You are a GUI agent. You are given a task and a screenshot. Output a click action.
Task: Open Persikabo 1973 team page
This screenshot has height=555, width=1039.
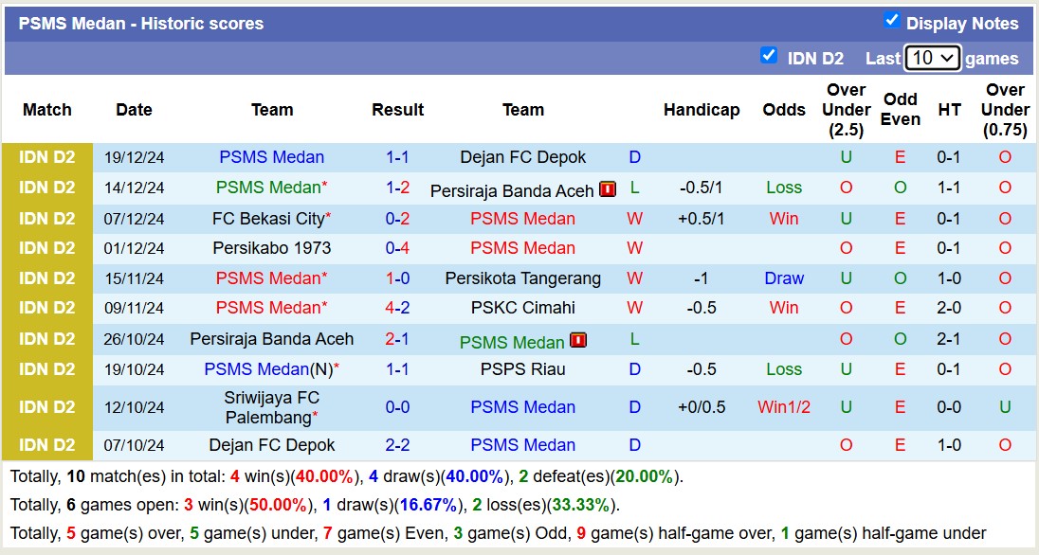click(272, 248)
